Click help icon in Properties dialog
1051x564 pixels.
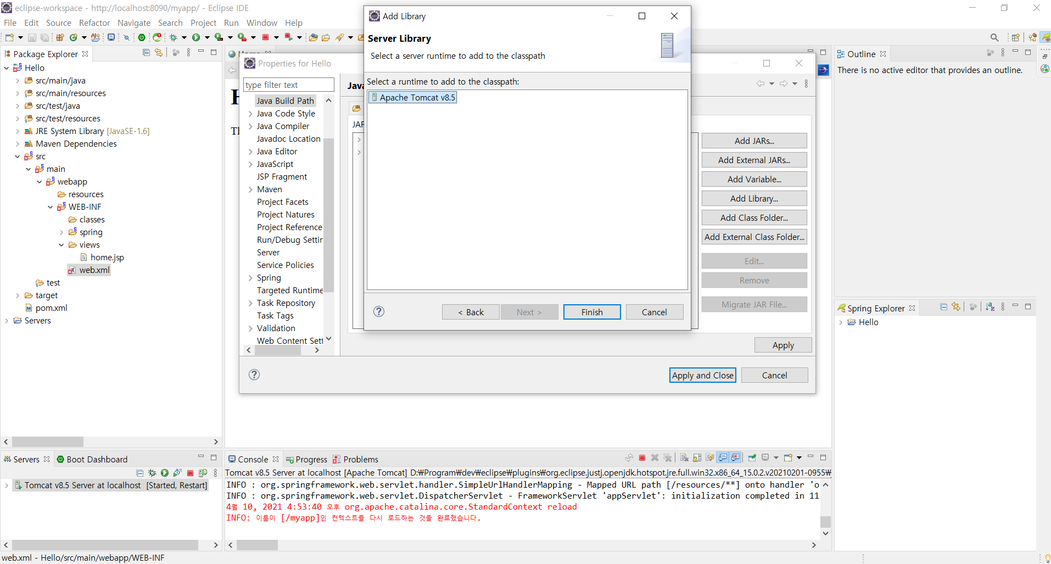254,375
